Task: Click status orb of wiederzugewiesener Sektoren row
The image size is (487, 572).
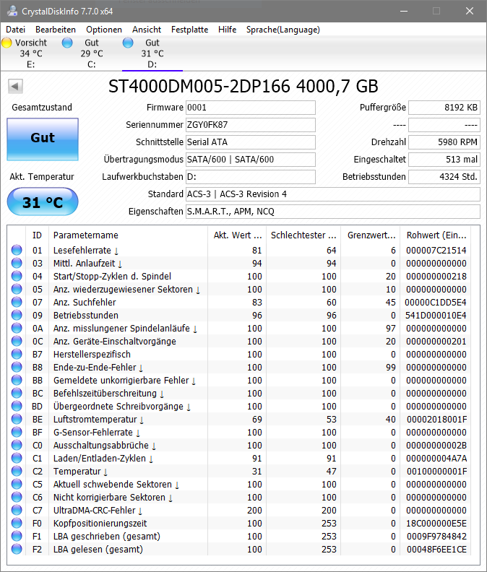Action: (17, 289)
